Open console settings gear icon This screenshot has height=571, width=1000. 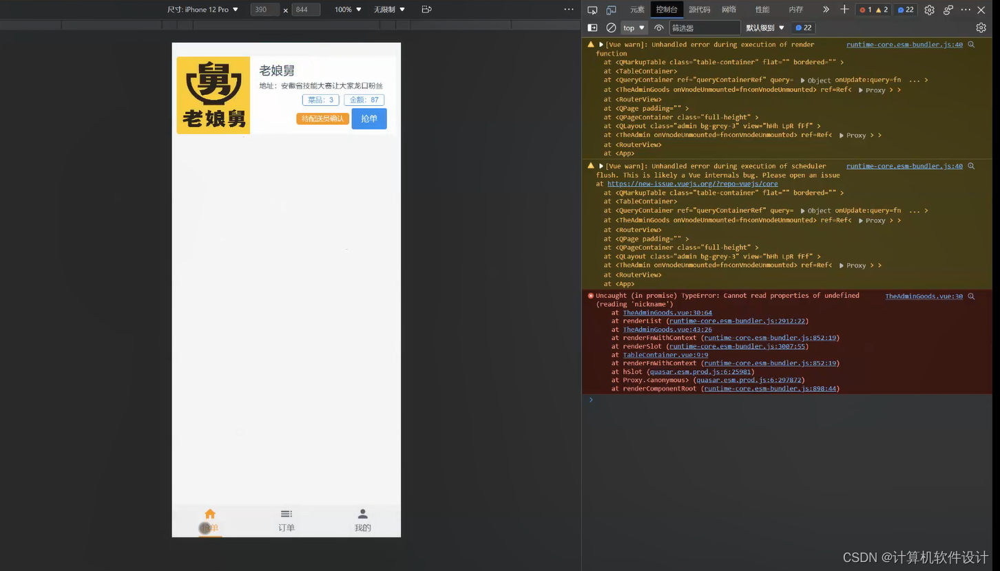[981, 28]
